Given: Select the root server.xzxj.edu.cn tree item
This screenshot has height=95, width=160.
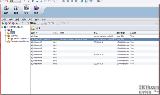Looking at the screenshot, I should tap(15, 27).
